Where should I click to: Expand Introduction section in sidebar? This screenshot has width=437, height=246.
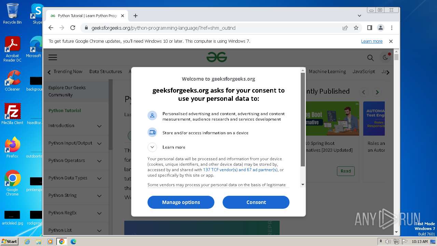pyautogui.click(x=99, y=126)
